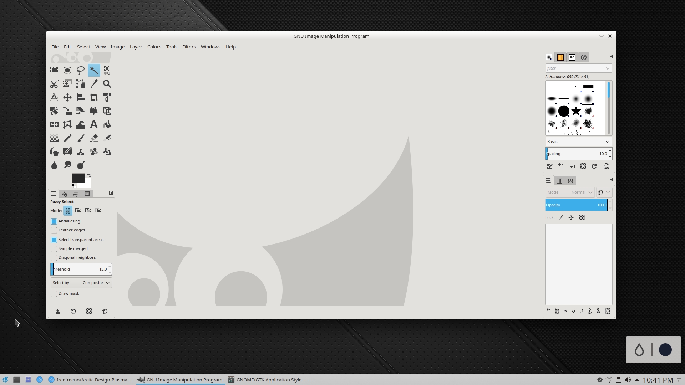Screen dimensions: 685x385
Task: Reset colors to black and white
Action: click(74, 186)
